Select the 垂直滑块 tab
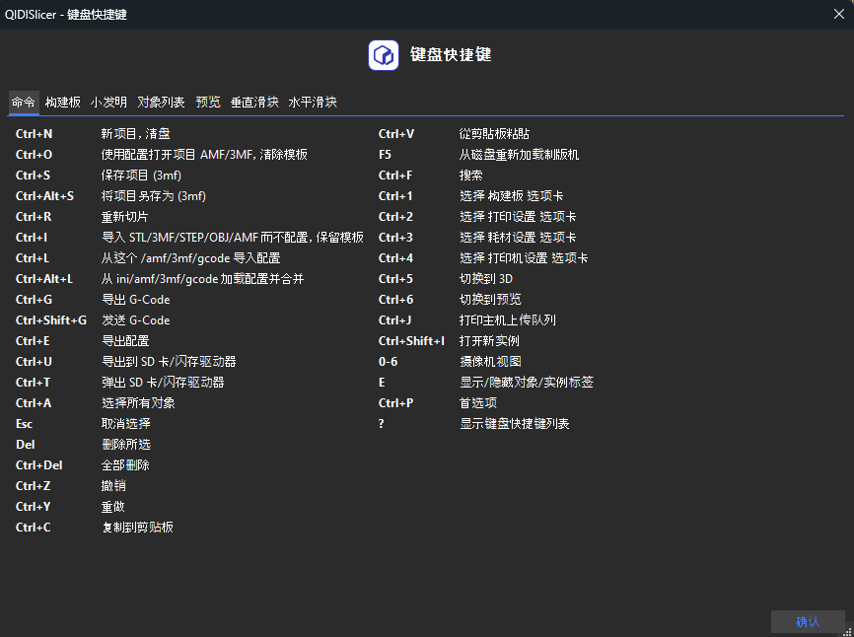 (x=254, y=102)
